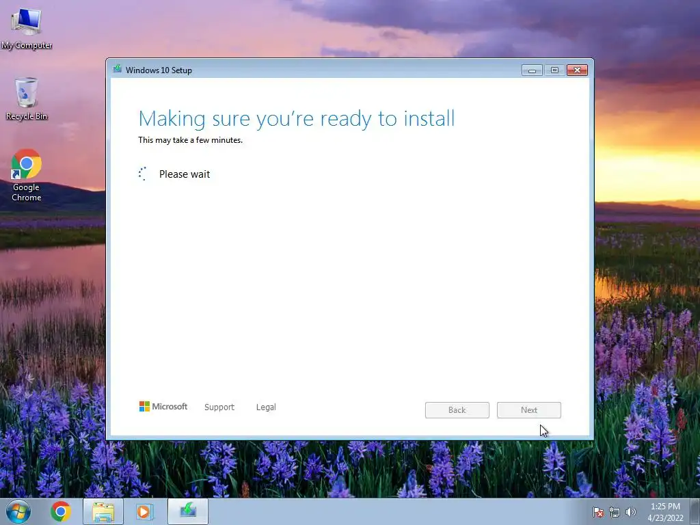Minimize the Windows 10 Setup window
Viewport: 700px width, 525px height.
(x=532, y=70)
